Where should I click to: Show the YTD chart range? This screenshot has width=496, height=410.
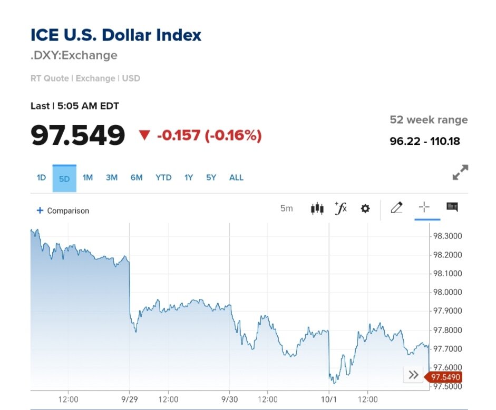pyautogui.click(x=163, y=177)
